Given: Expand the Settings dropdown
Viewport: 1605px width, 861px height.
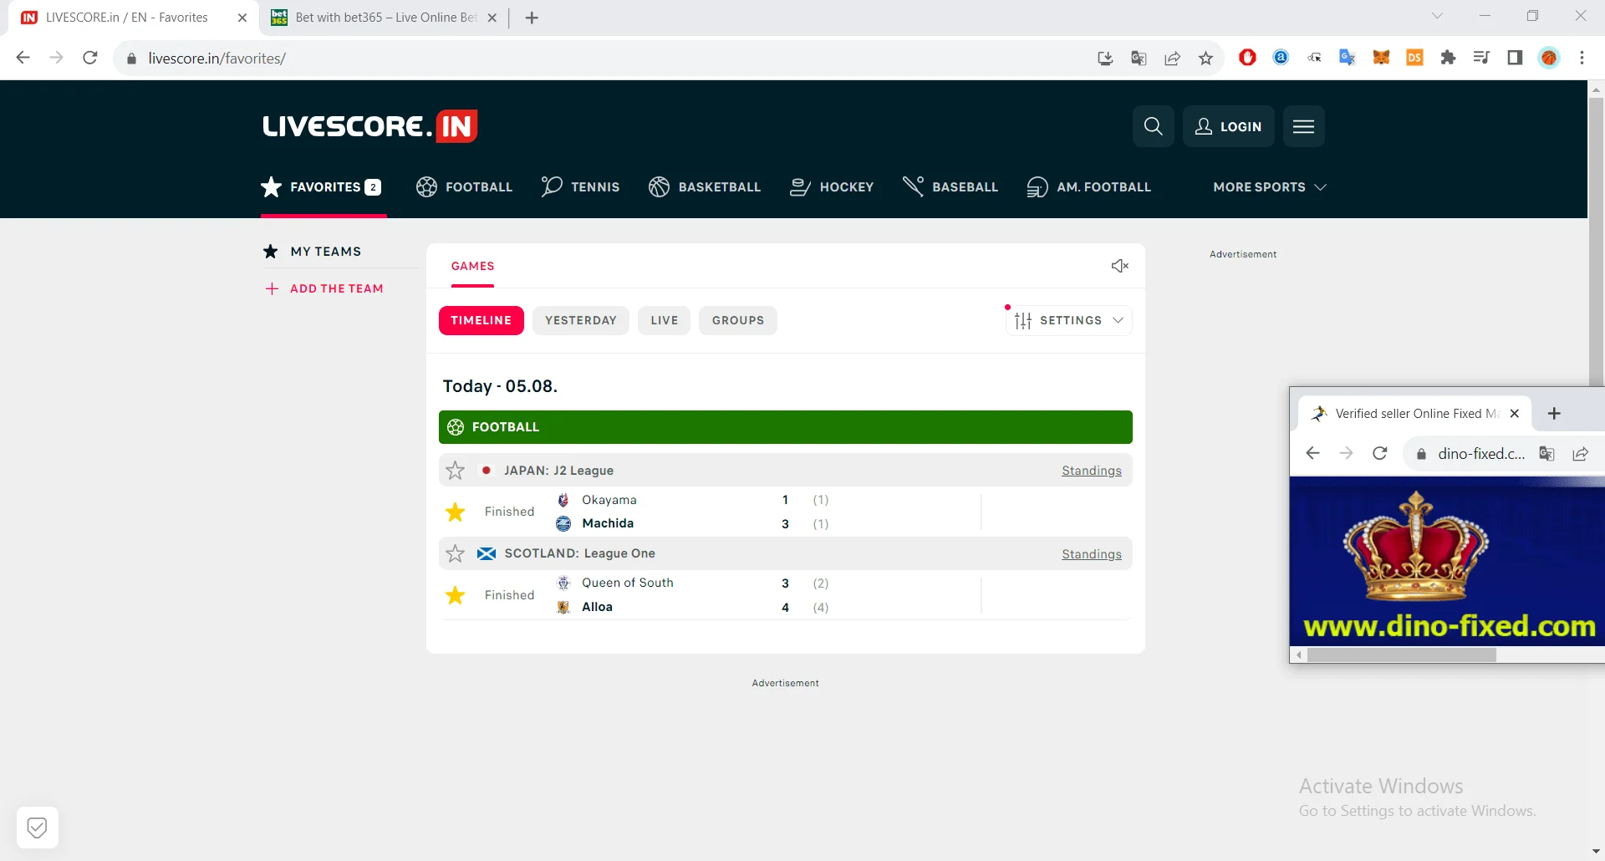Looking at the screenshot, I should click(1069, 320).
